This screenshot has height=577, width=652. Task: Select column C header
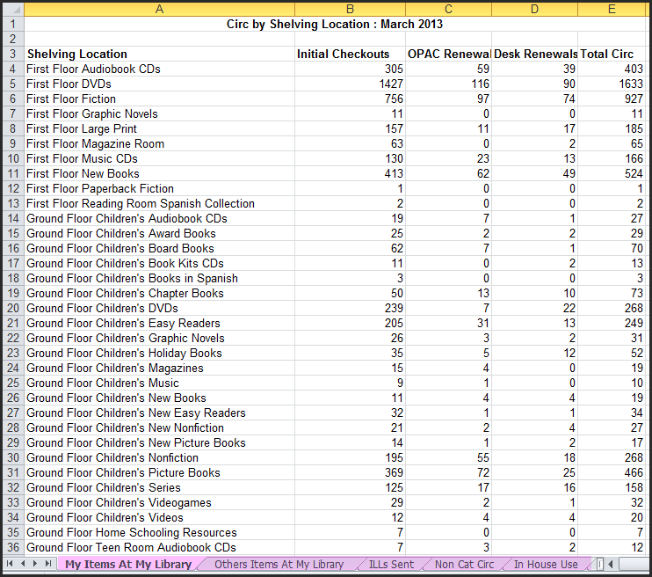[449, 9]
